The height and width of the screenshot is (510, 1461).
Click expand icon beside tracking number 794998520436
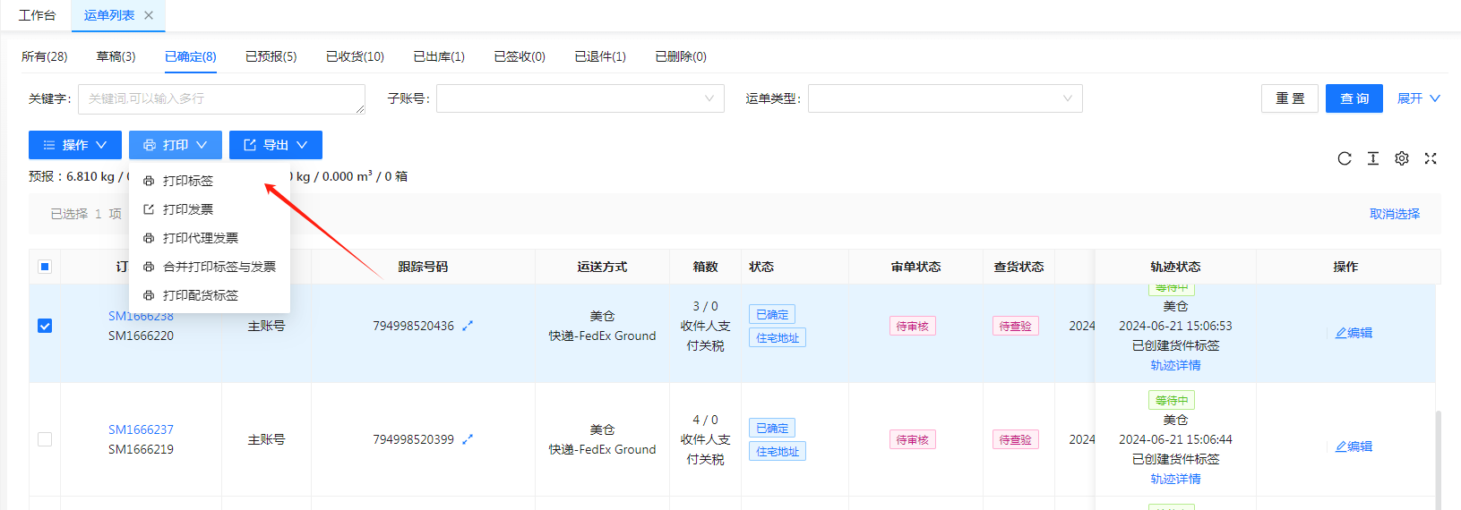coord(468,326)
